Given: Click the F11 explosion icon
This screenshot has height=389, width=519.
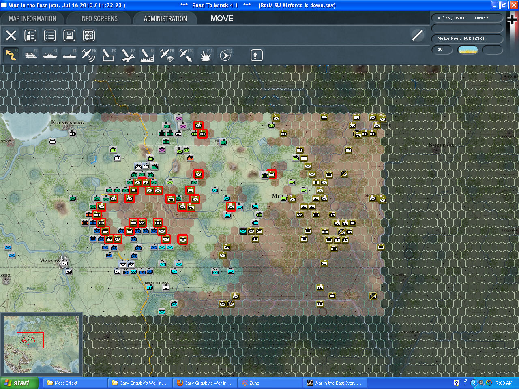Looking at the screenshot, I should click(206, 55).
